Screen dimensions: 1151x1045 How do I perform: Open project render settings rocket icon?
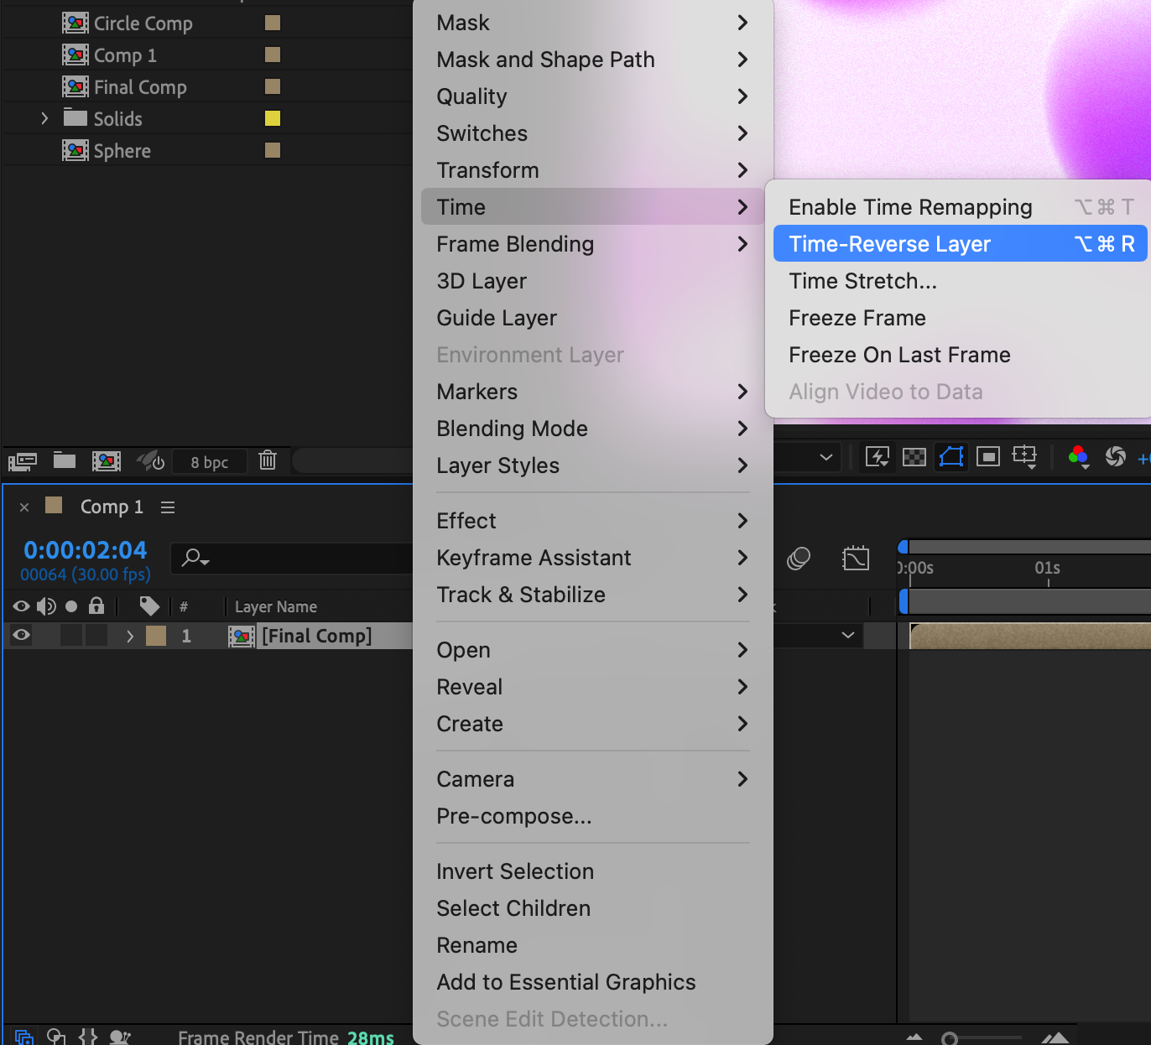[150, 460]
